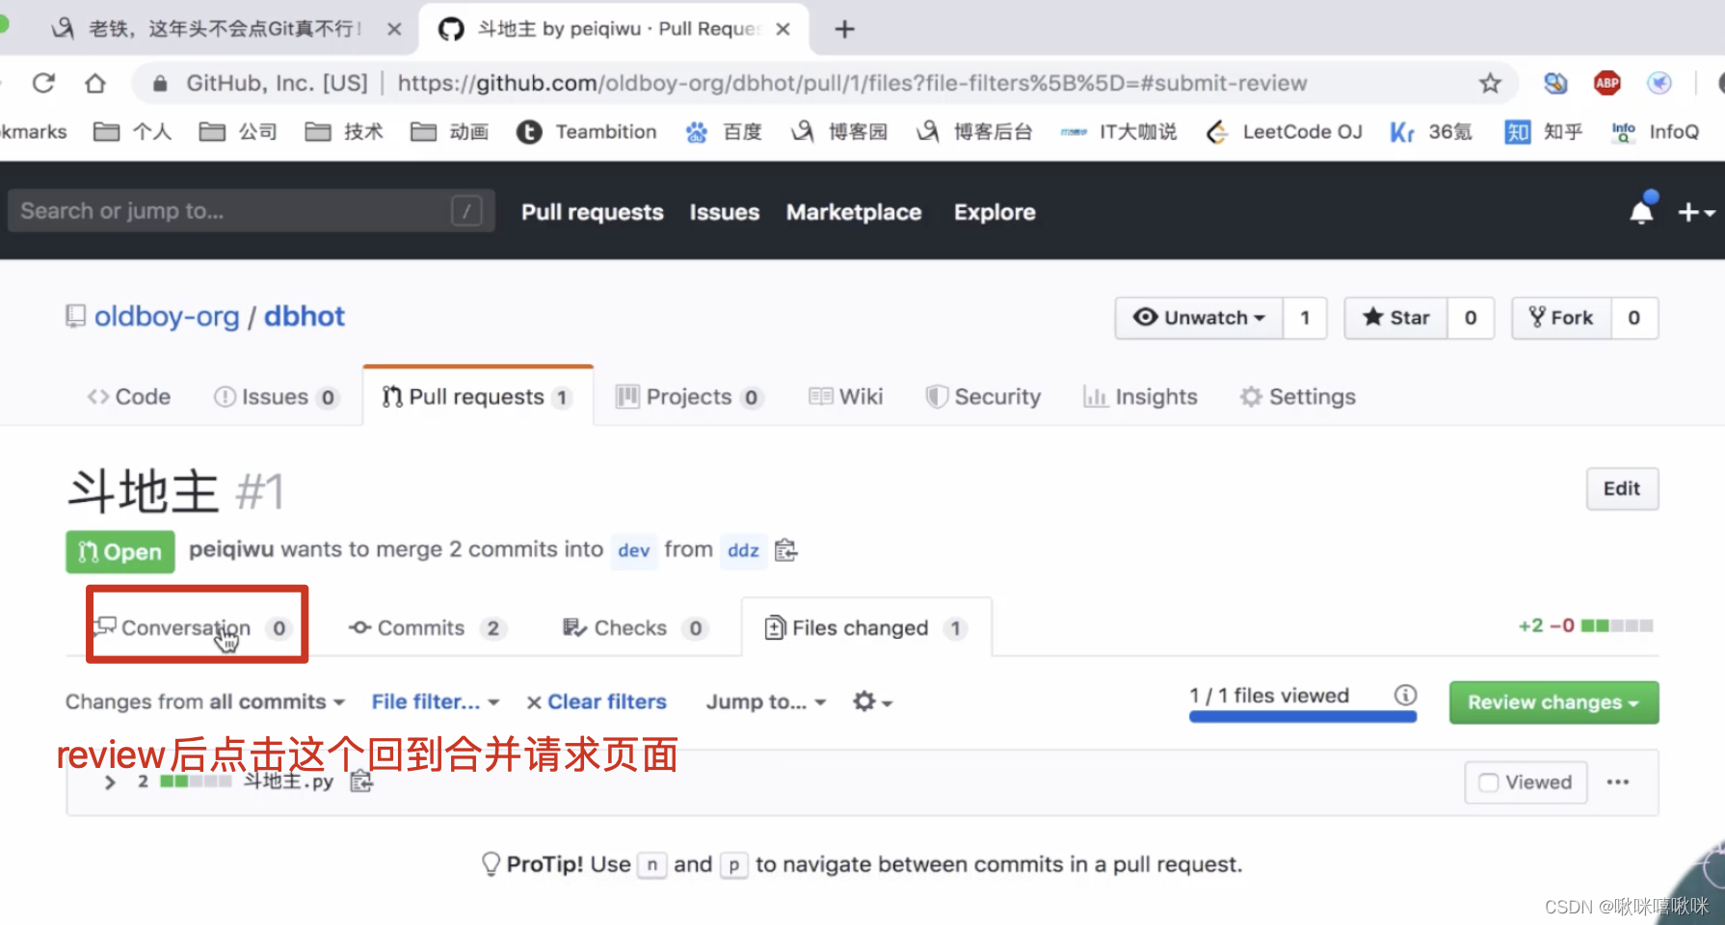Clear filters link
Image resolution: width=1725 pixels, height=925 pixels.
point(597,701)
